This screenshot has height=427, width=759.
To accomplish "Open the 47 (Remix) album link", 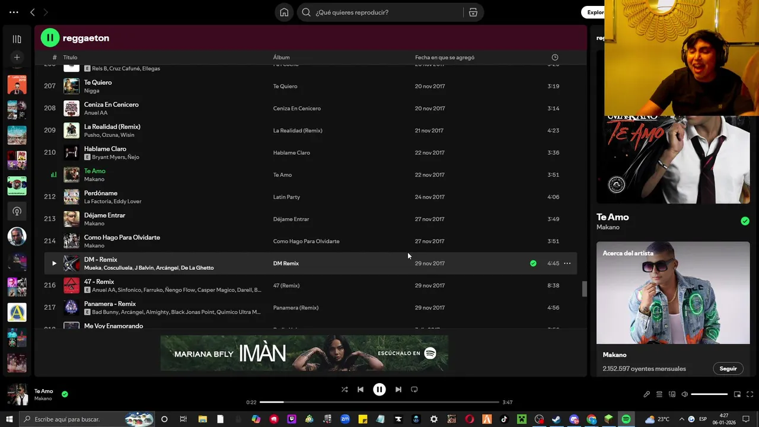I will pyautogui.click(x=286, y=285).
